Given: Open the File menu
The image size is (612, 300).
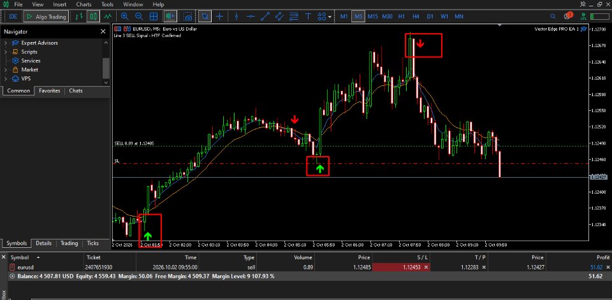Looking at the screenshot, I should pos(18,4).
